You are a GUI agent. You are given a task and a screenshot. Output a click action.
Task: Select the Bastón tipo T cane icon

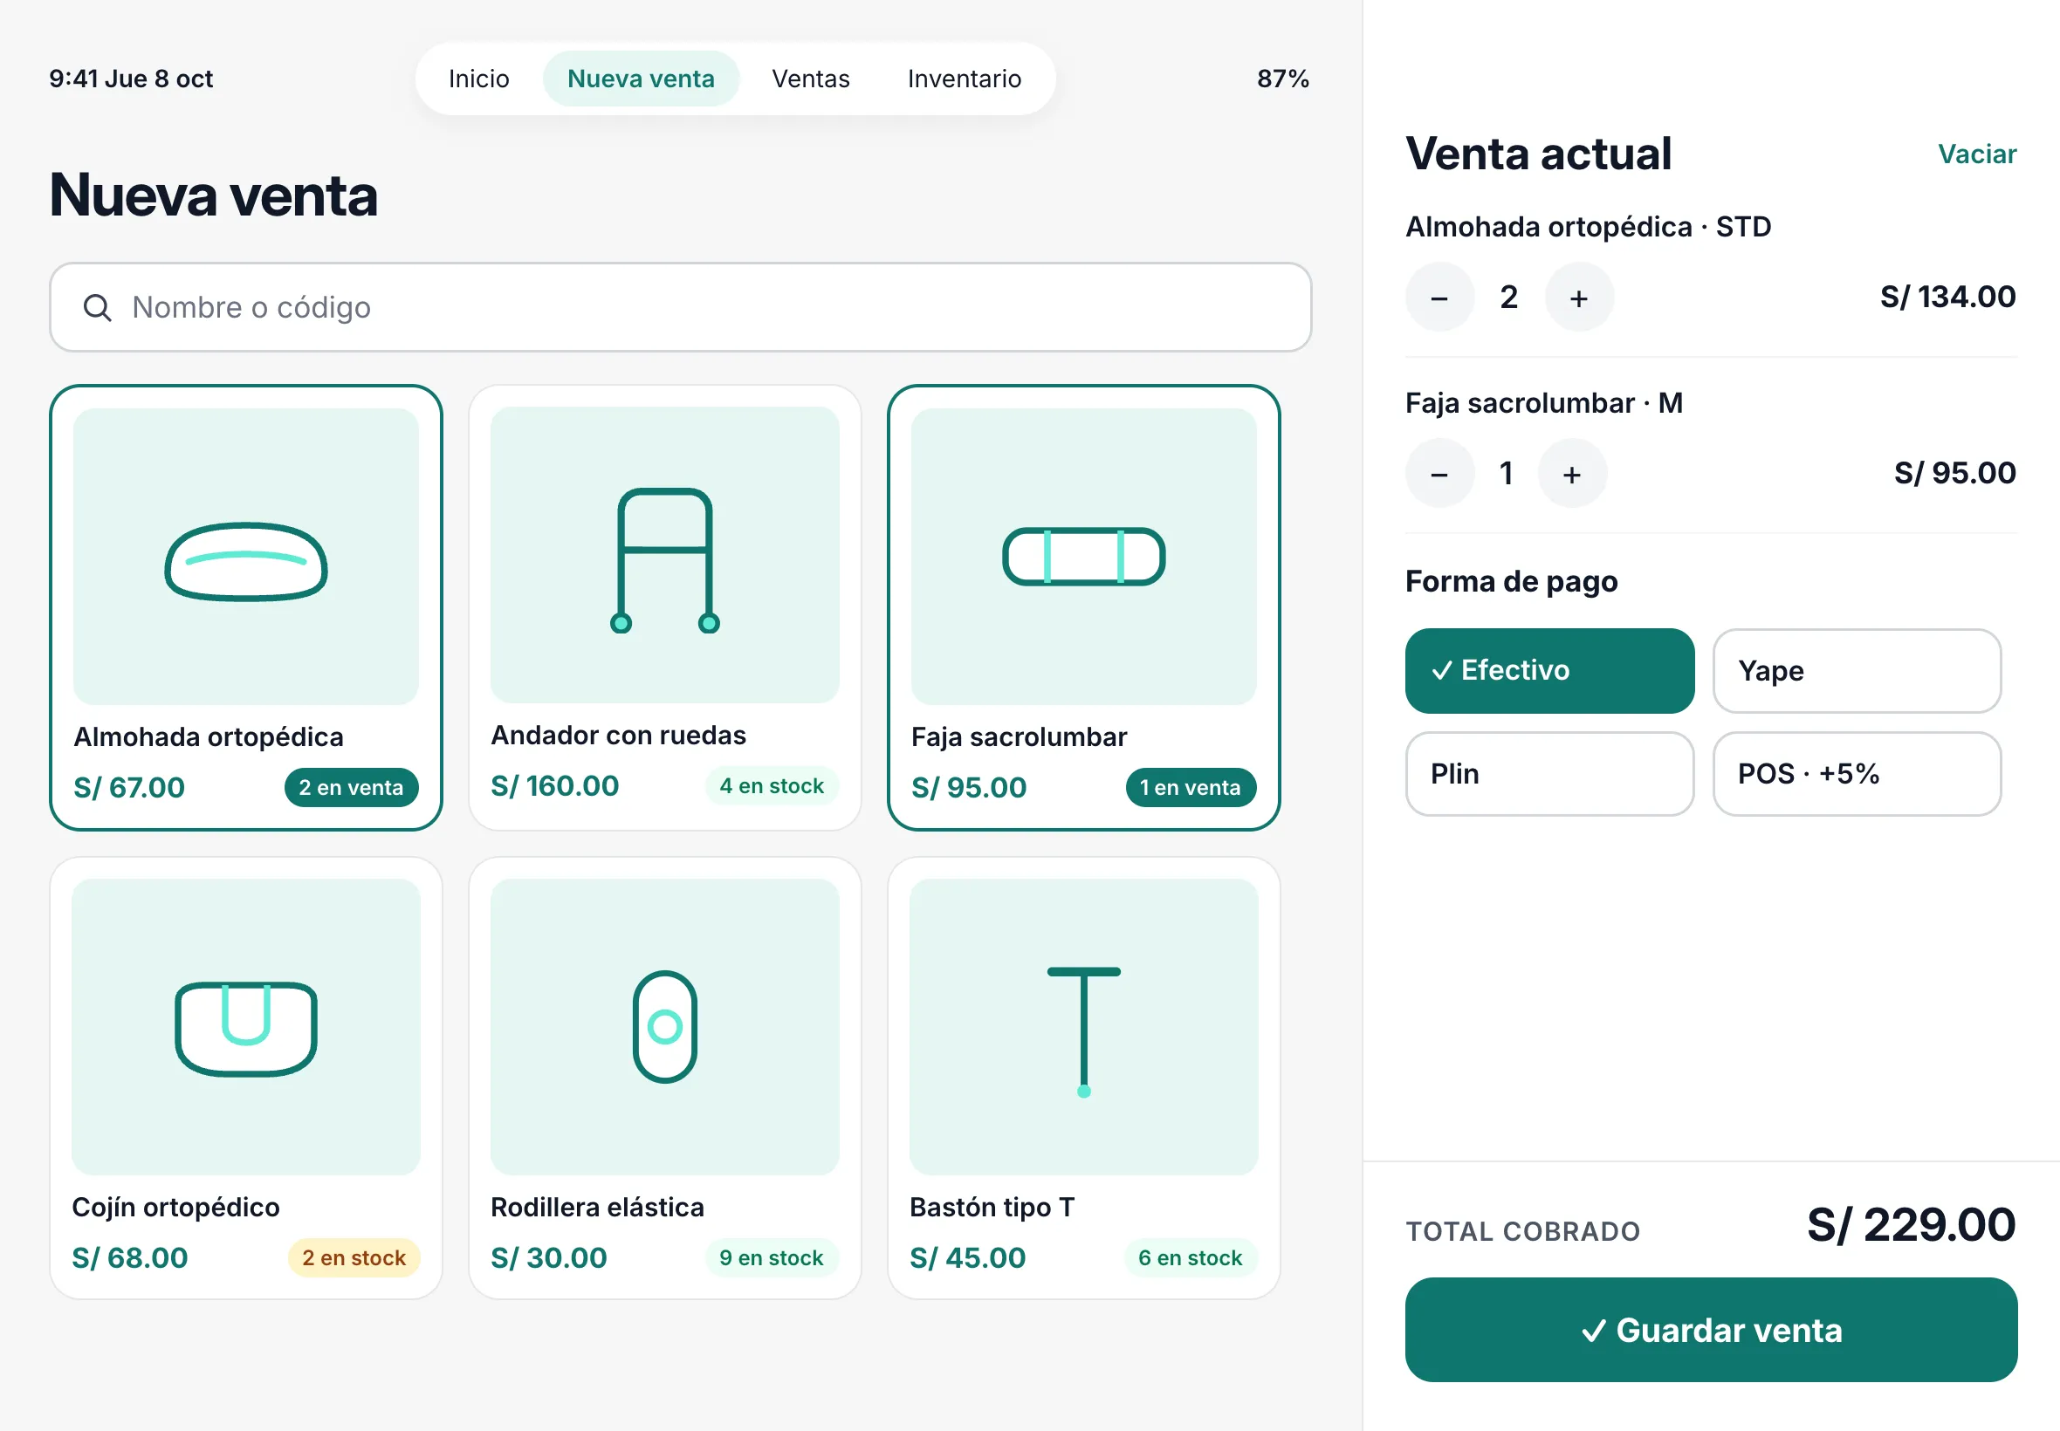tap(1083, 1031)
